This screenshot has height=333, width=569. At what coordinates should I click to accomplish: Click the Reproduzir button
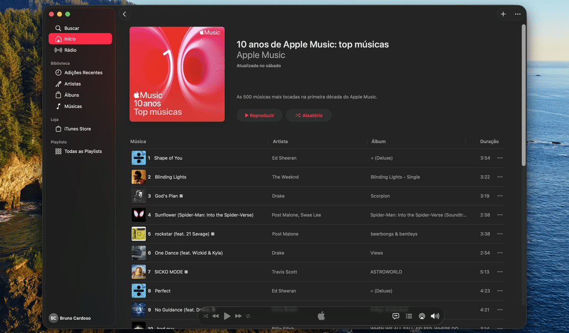tap(259, 115)
